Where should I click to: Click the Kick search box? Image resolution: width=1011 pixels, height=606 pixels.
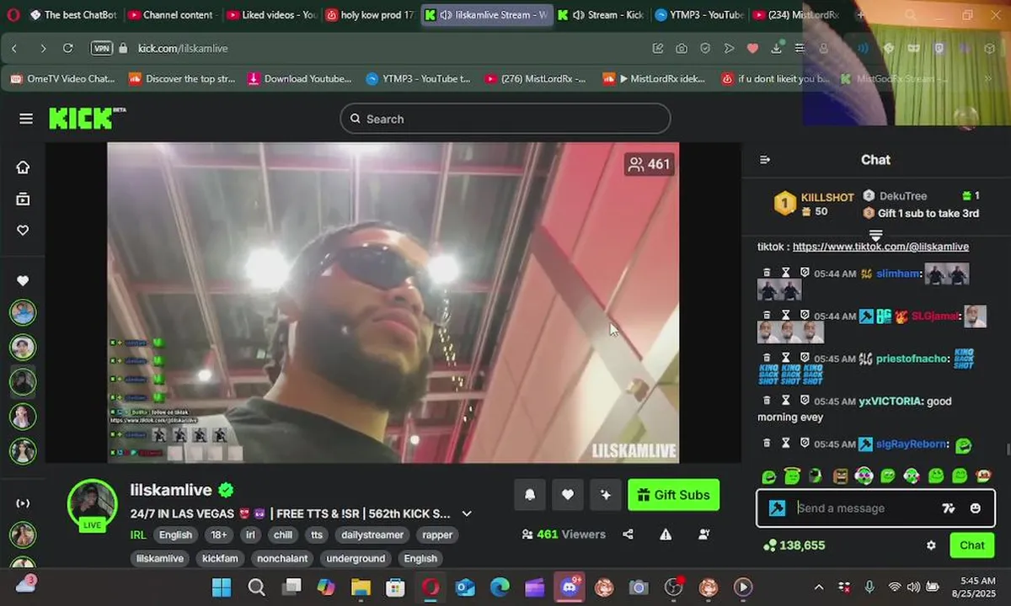[505, 119]
